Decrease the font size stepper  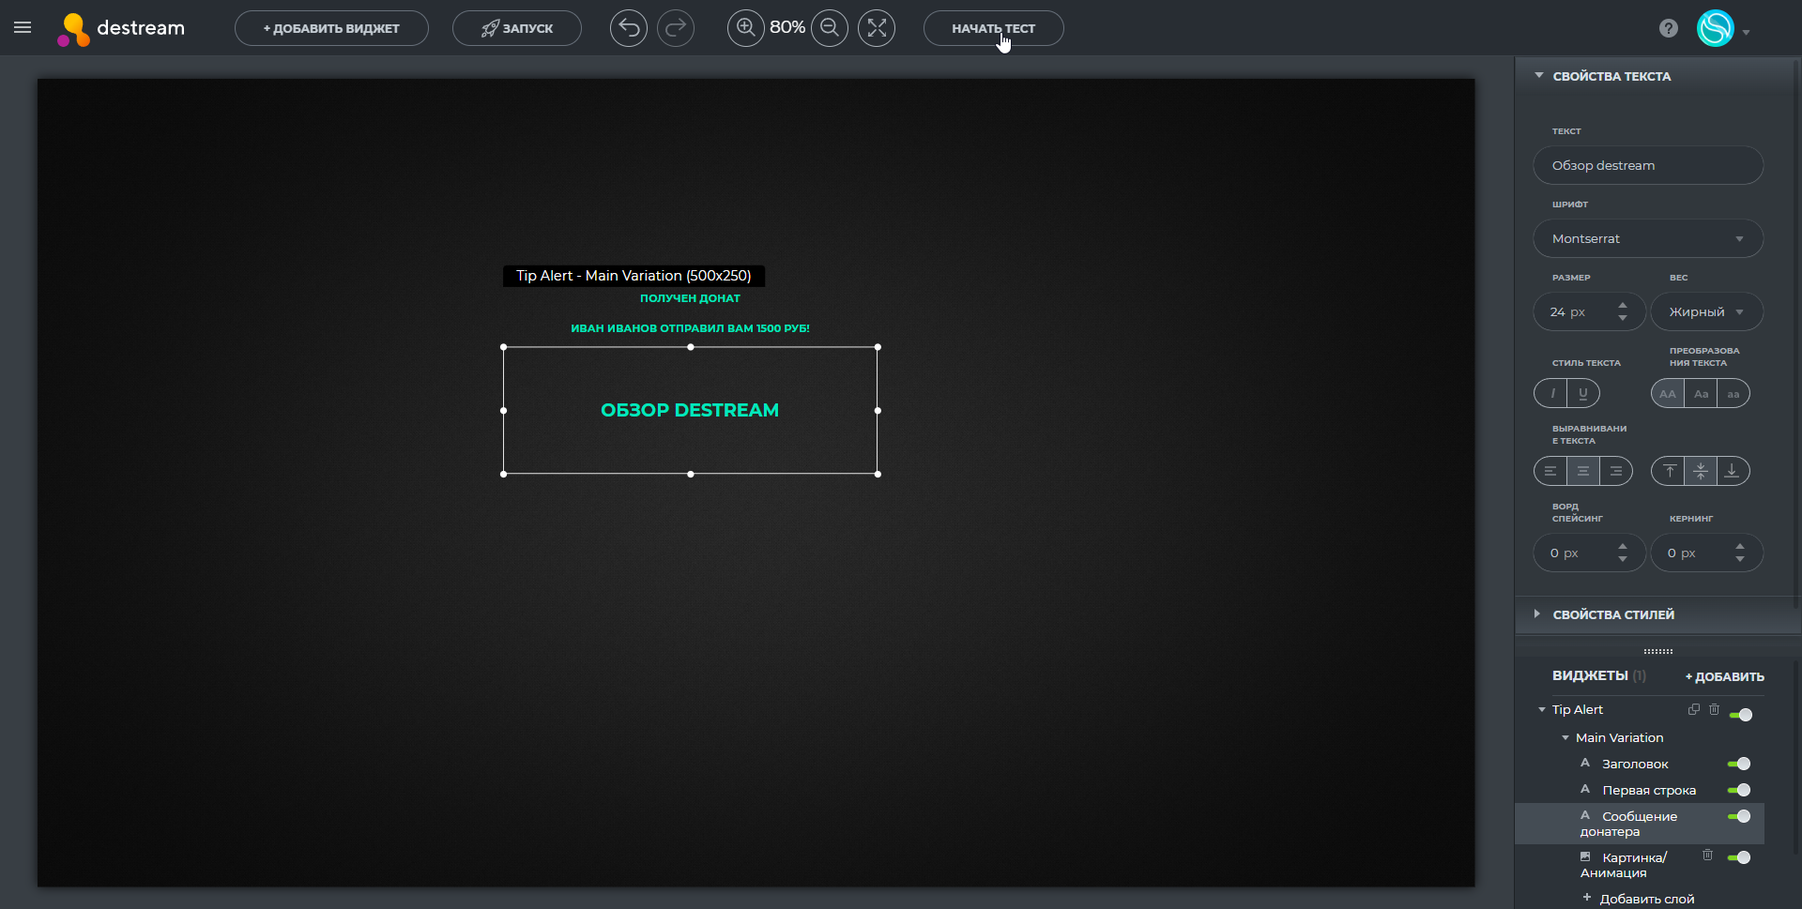pyautogui.click(x=1623, y=318)
